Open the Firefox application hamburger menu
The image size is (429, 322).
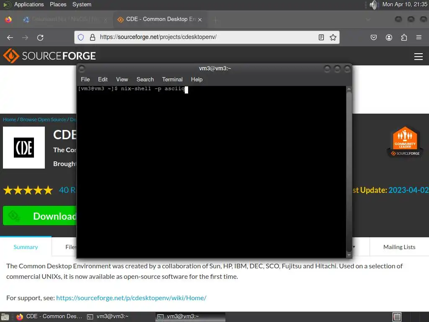point(419,37)
